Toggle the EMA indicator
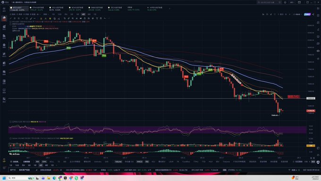 (44, 162)
